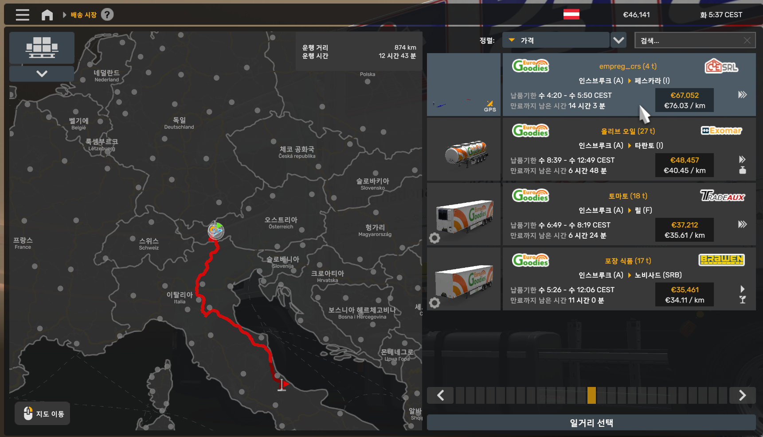Image resolution: width=763 pixels, height=437 pixels.
Task: Click the highlighted yellow page indicator
Action: coord(591,395)
